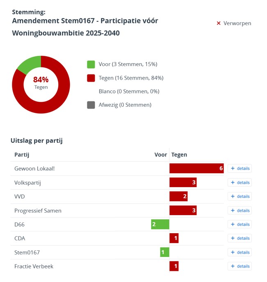Click the red Tegen legend swatch
The height and width of the screenshot is (282, 267).
coord(91,78)
